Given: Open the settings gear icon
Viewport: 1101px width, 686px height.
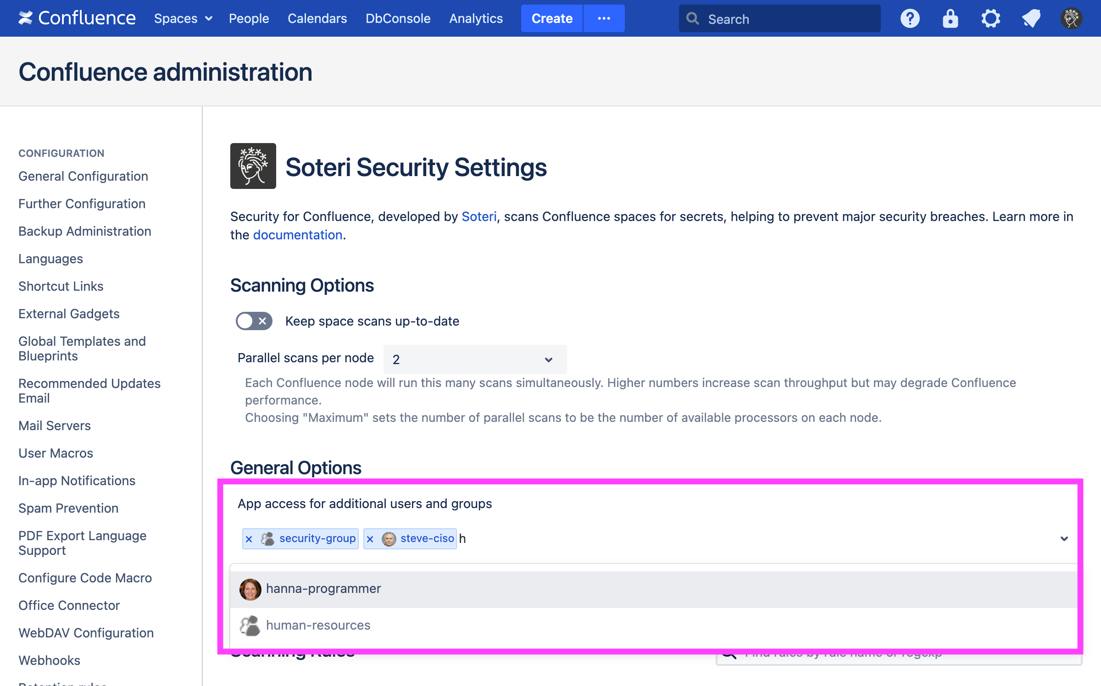Looking at the screenshot, I should pos(990,18).
